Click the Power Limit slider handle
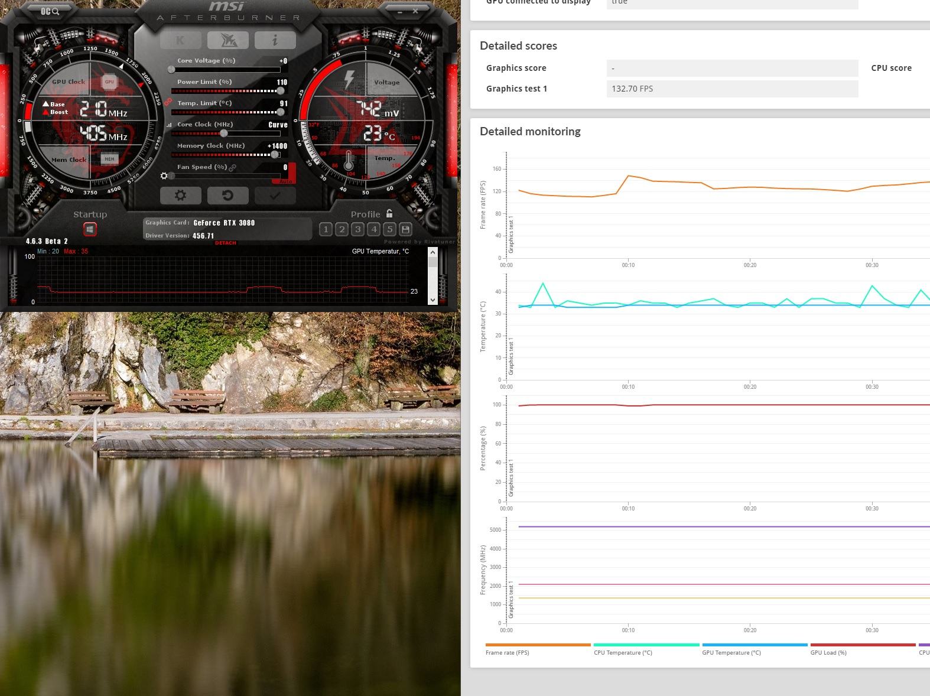This screenshot has width=930, height=696. (x=280, y=91)
